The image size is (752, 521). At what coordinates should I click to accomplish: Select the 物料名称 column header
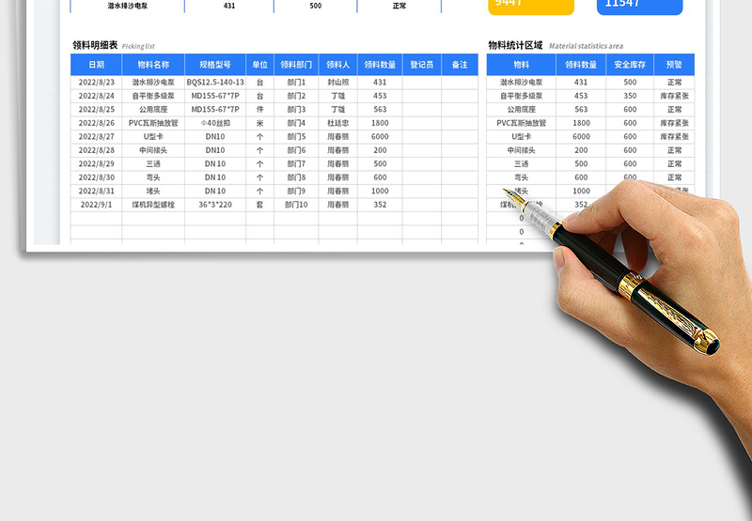153,65
